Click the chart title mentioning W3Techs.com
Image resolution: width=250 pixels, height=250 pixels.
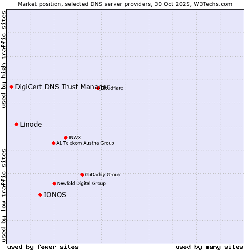click(x=125, y=4)
